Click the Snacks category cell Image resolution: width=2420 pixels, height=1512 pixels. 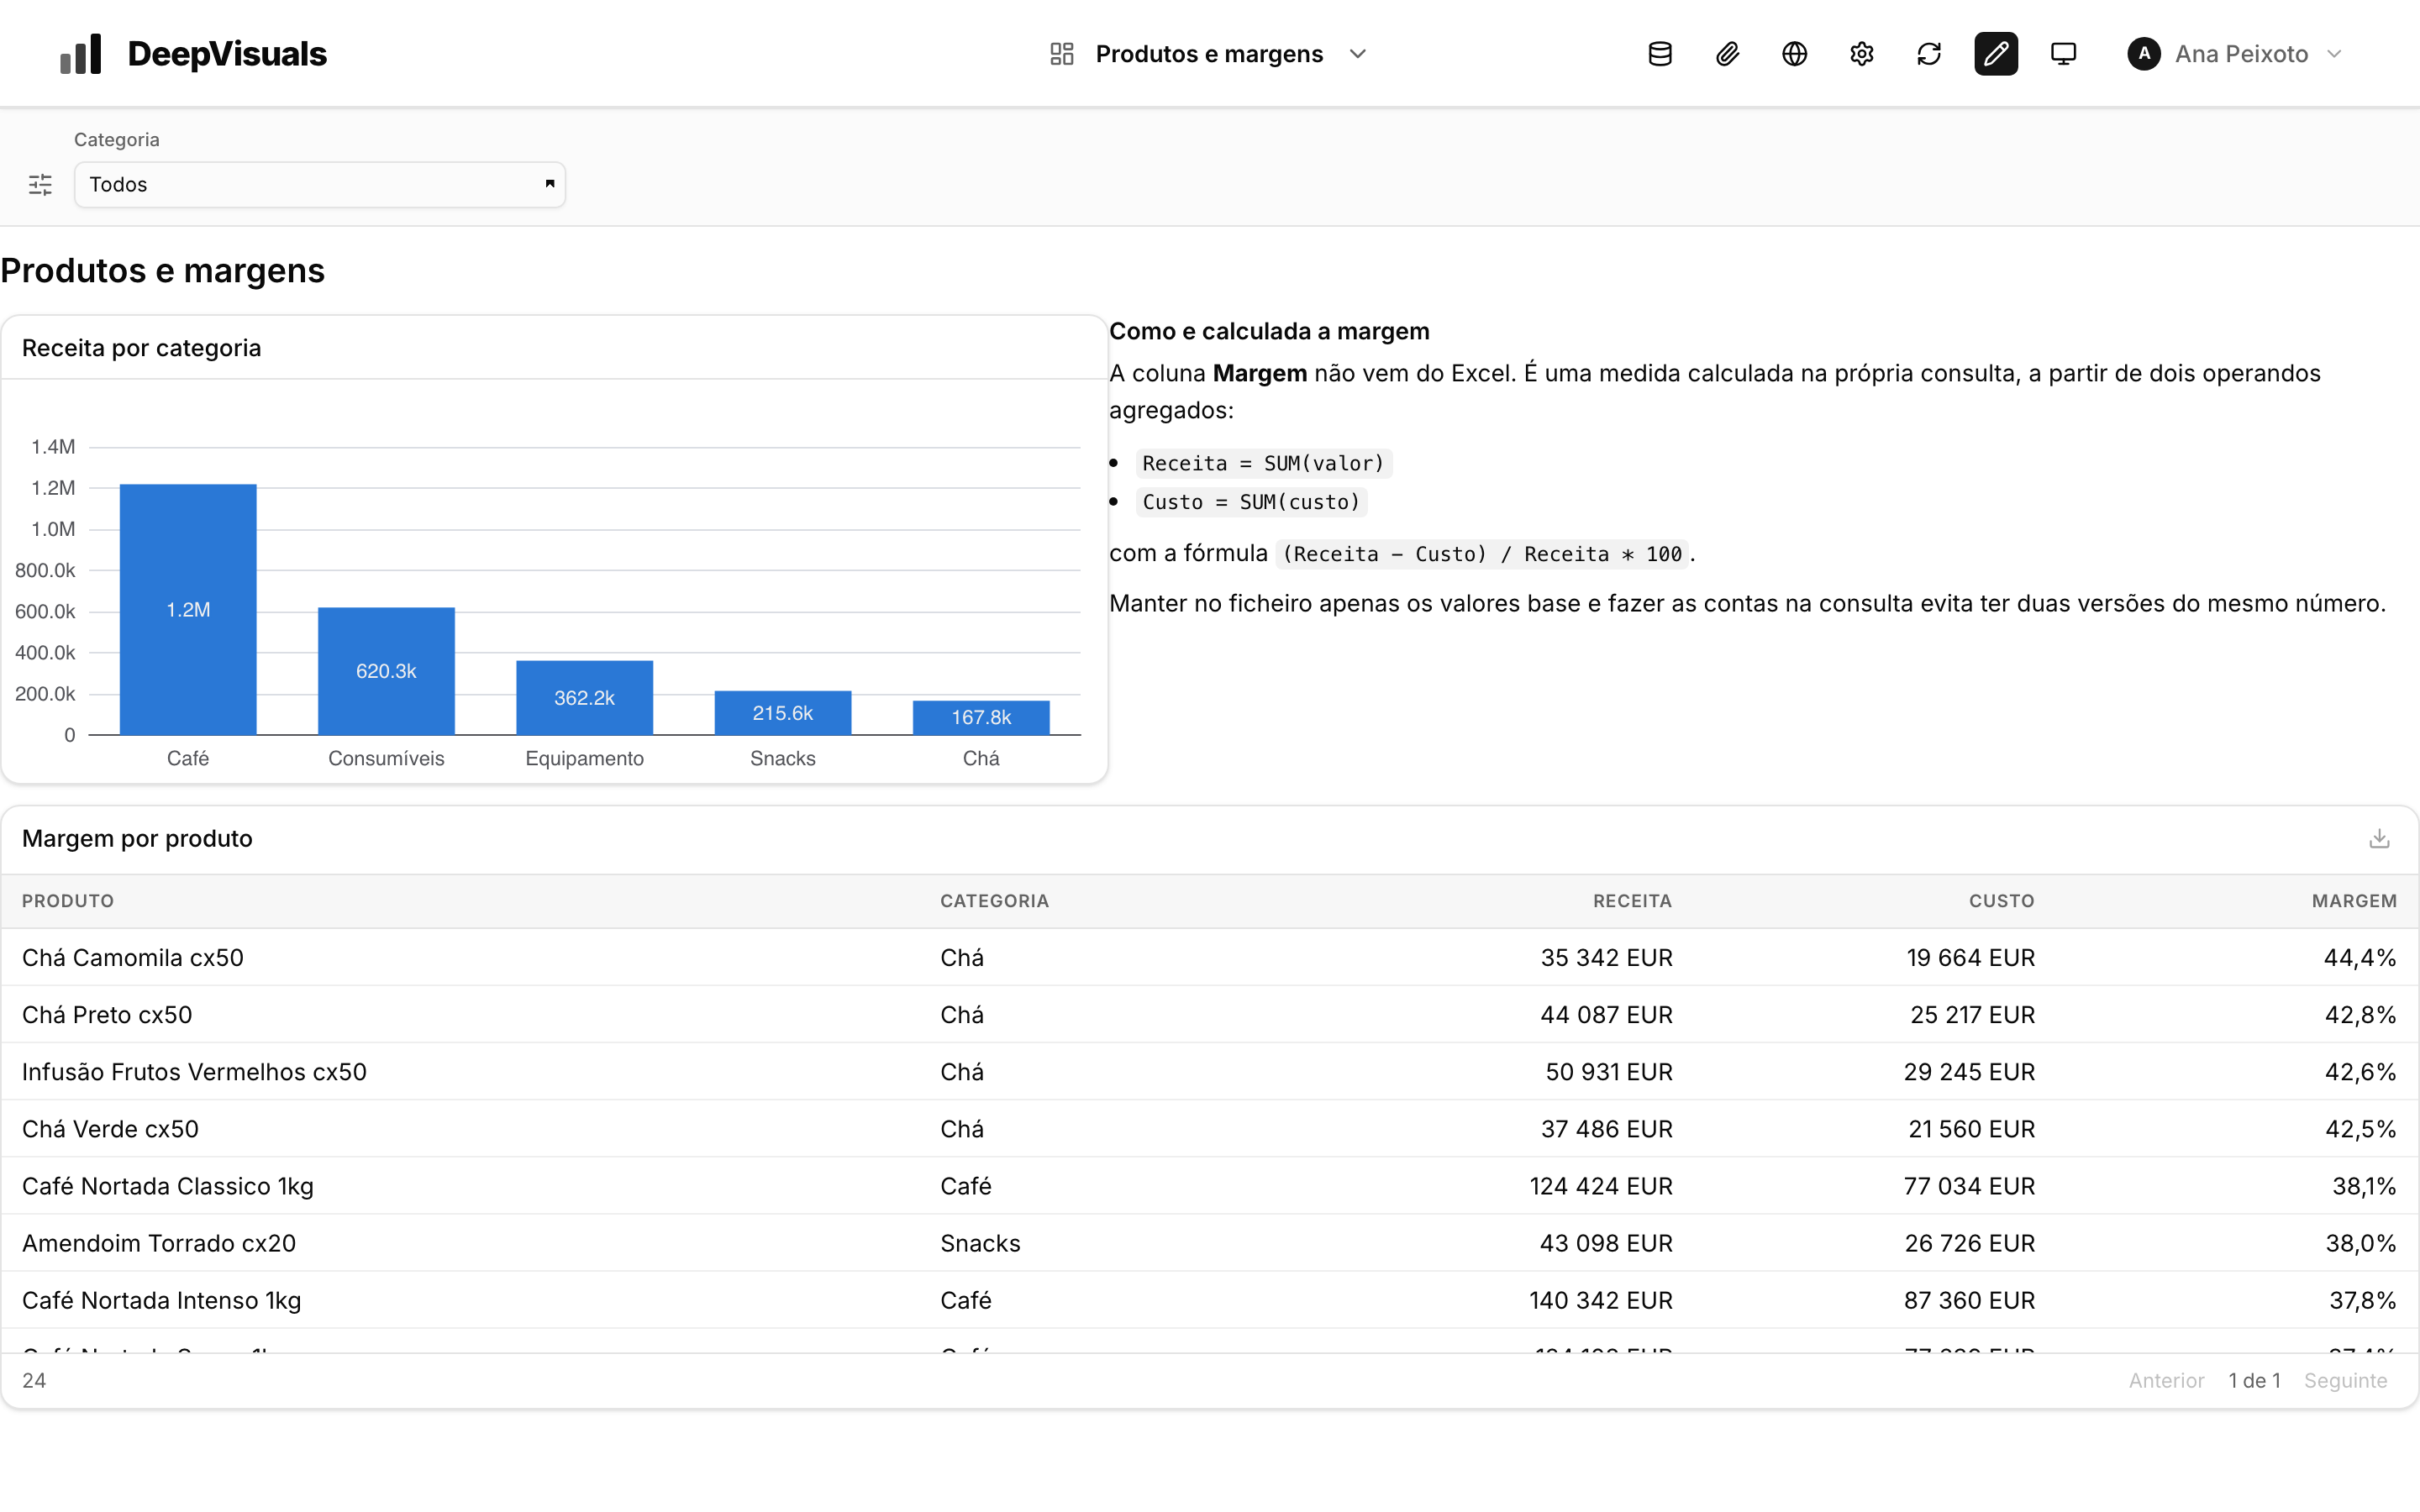(980, 1242)
